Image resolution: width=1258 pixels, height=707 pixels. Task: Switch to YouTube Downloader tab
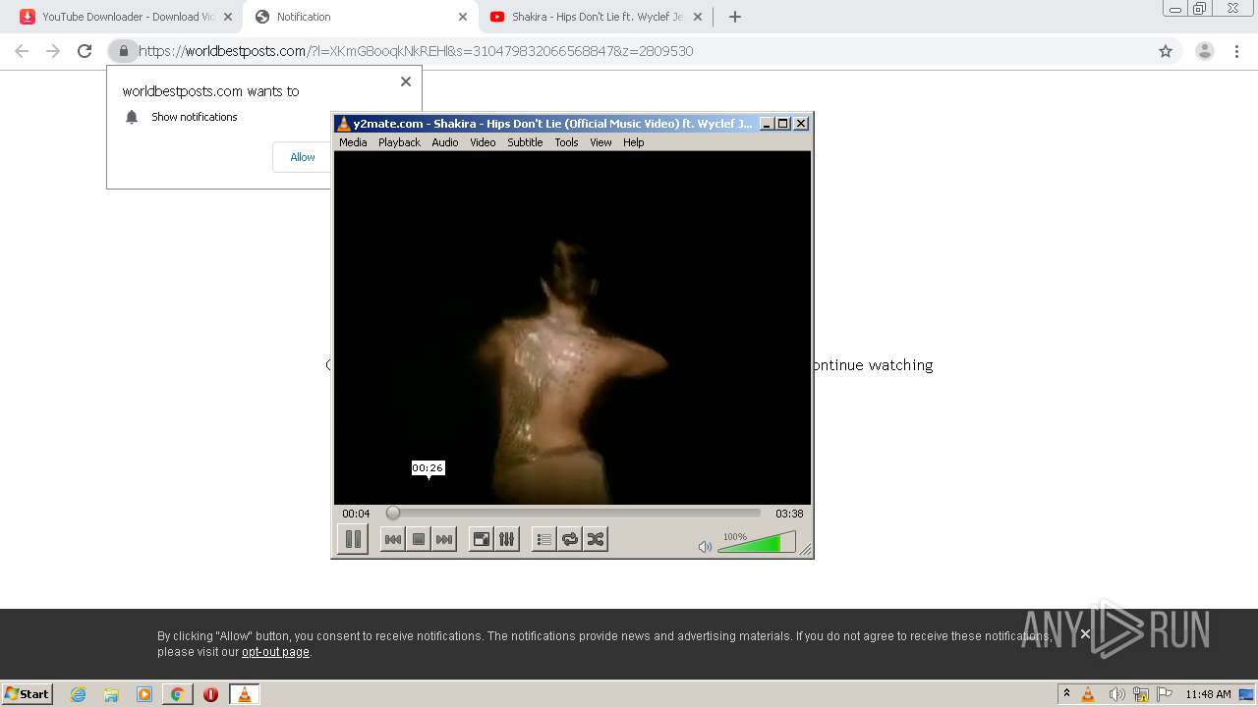click(x=128, y=17)
